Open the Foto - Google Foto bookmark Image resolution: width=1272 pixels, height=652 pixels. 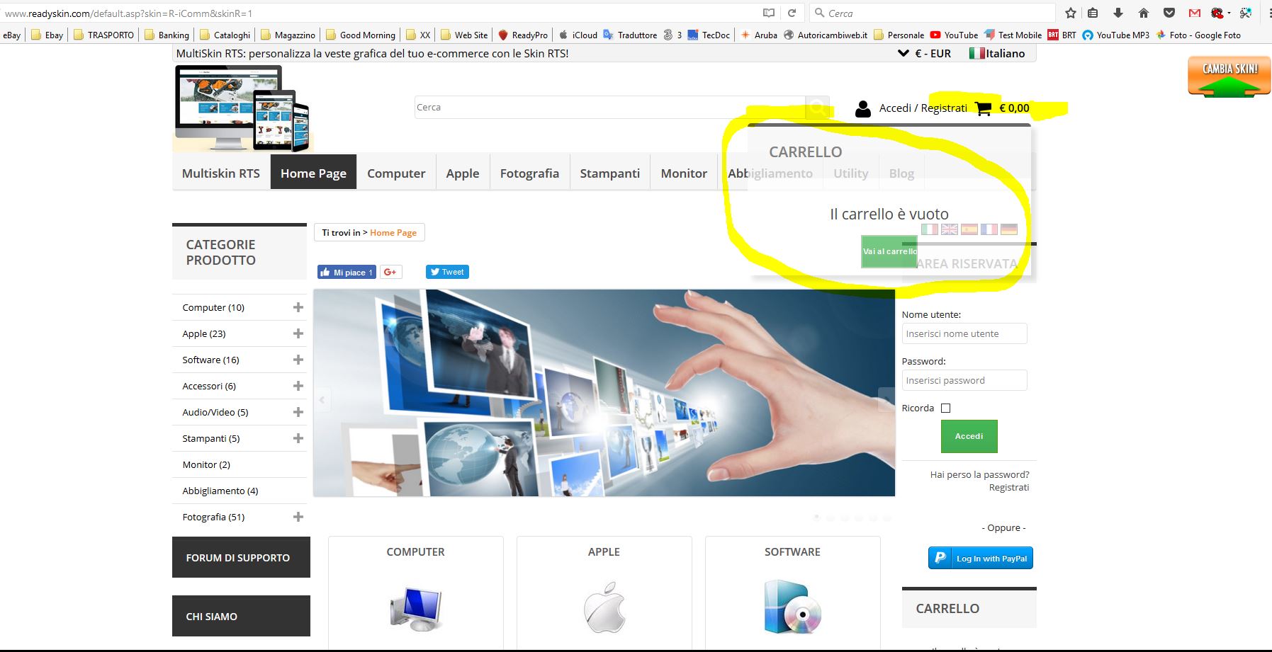[1198, 35]
